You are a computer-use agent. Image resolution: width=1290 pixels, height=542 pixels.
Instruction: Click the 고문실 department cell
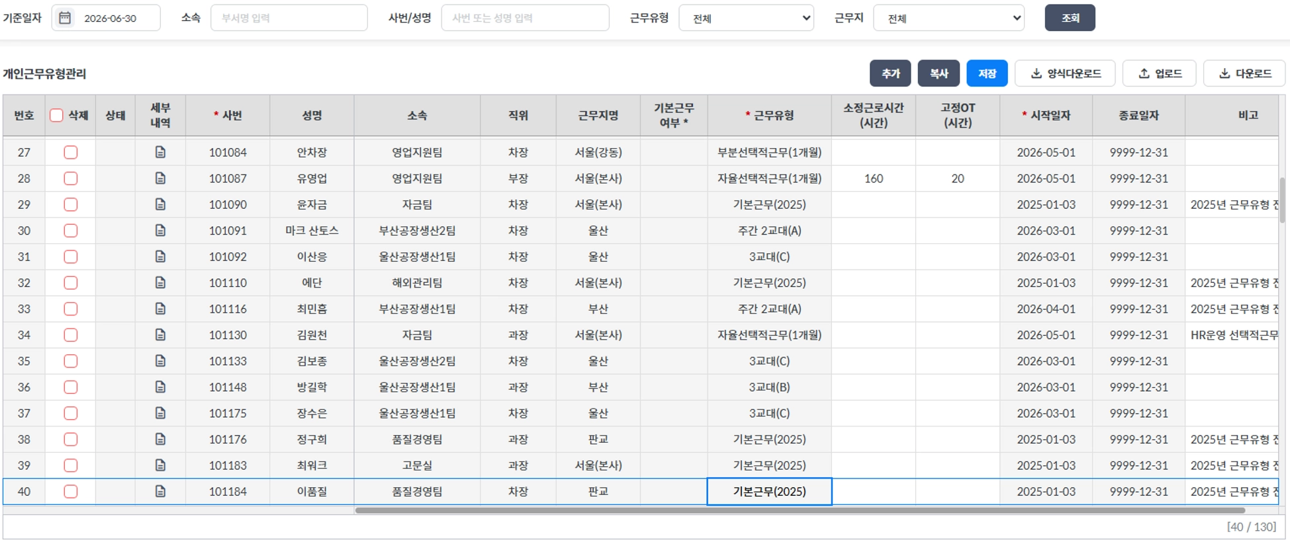(417, 465)
